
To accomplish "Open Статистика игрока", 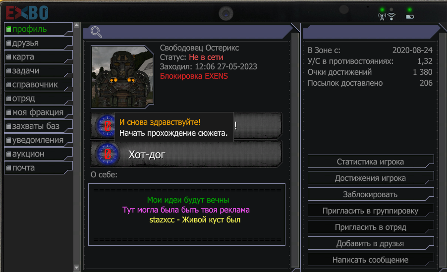I will point(371,162).
